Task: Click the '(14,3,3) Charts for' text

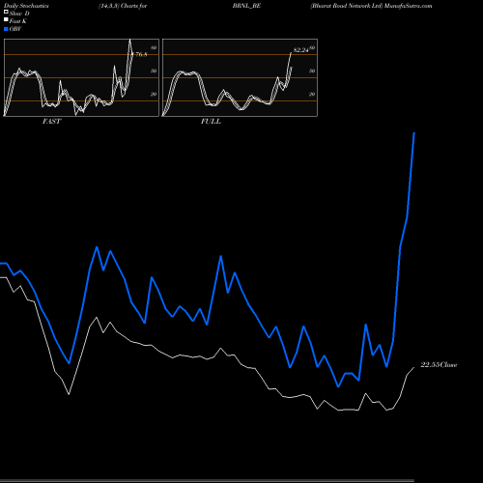Action: 123,6
